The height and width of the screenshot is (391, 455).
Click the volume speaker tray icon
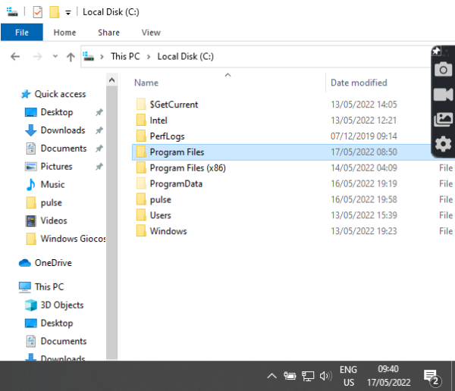coord(325,376)
